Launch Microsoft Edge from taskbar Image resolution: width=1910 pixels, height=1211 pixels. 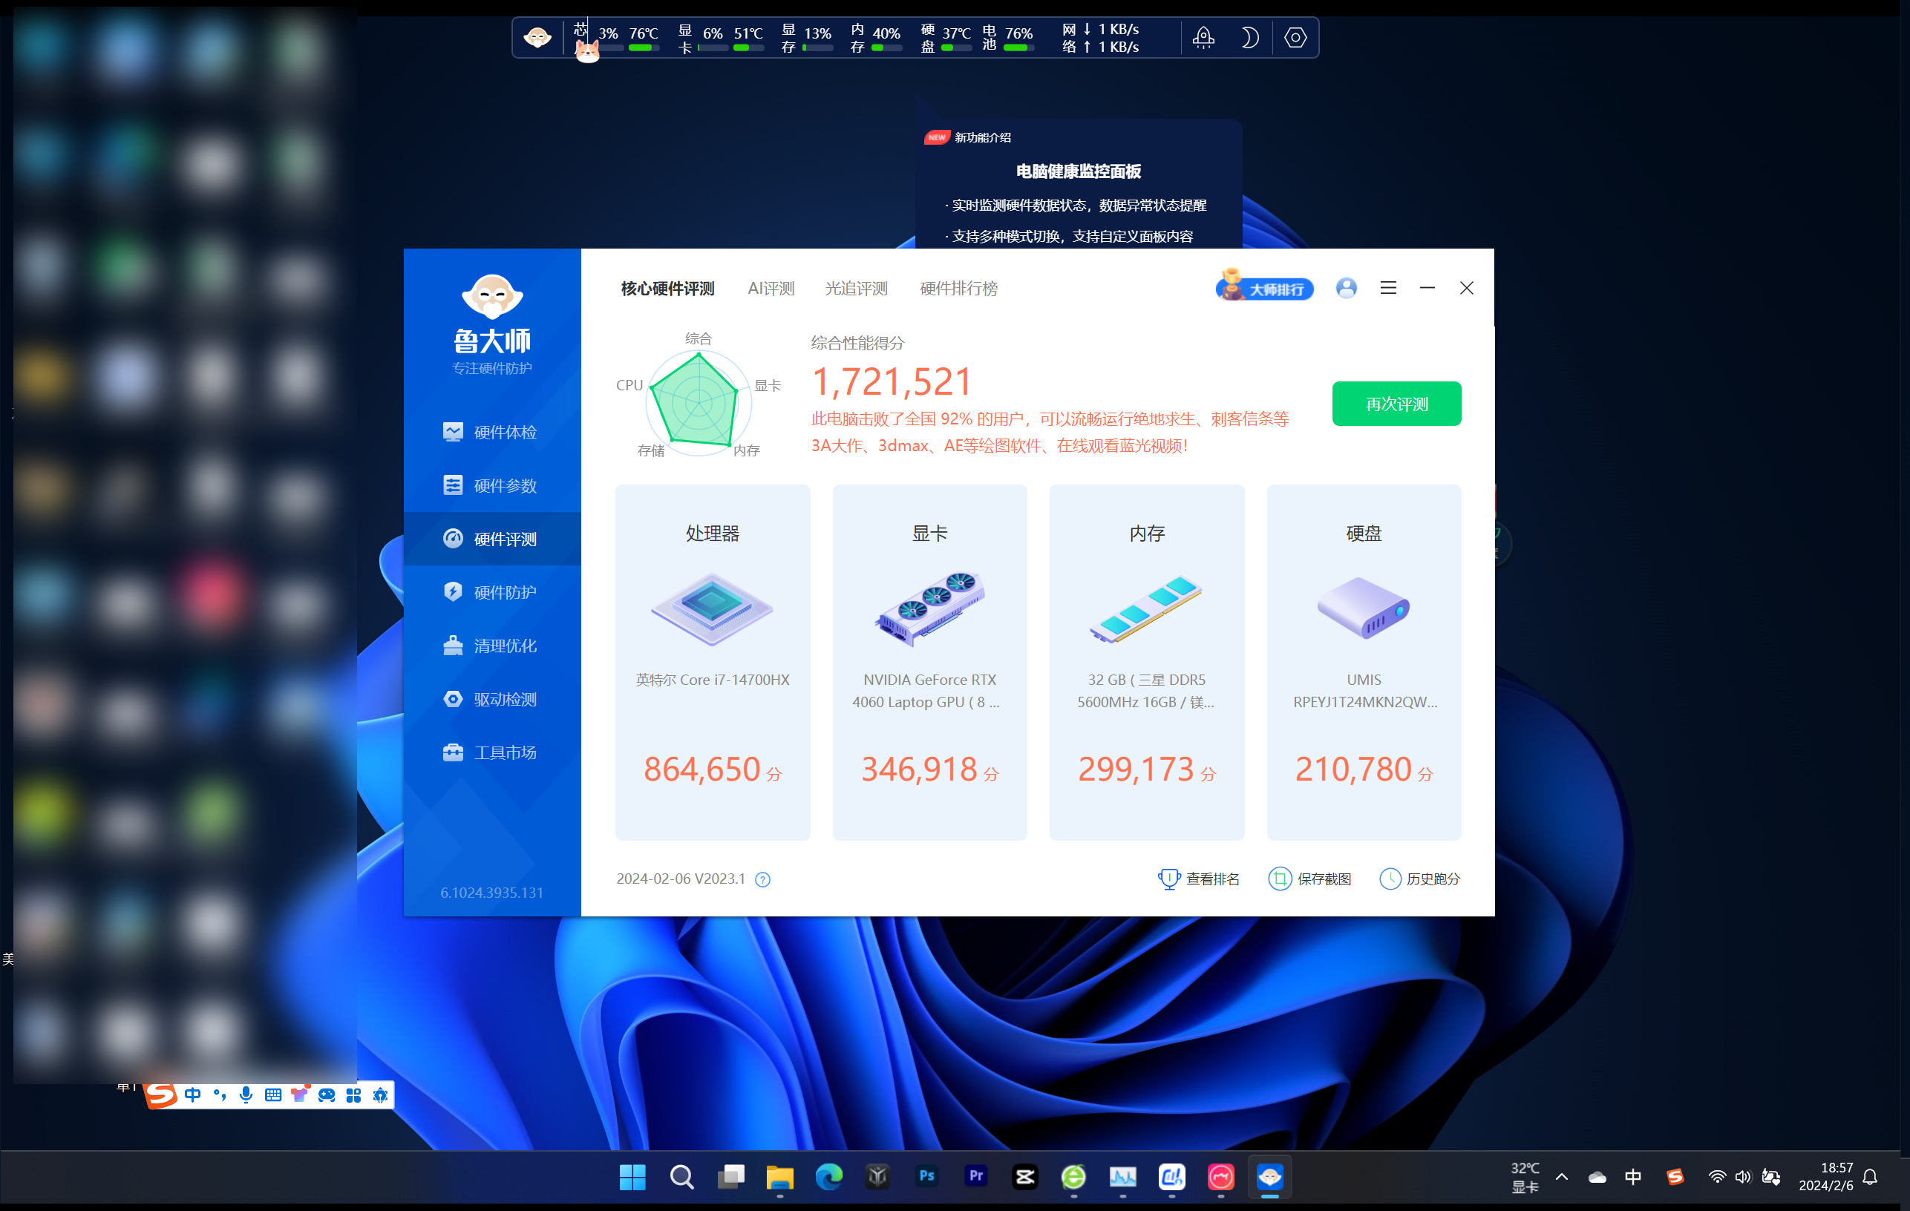829,1177
